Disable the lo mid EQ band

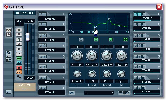pyautogui.click(x=96, y=40)
